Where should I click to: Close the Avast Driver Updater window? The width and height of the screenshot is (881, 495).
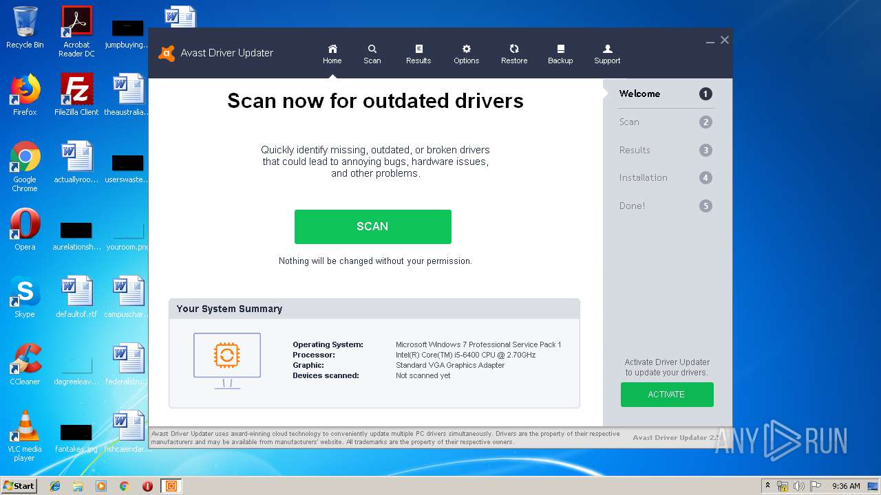pyautogui.click(x=725, y=41)
